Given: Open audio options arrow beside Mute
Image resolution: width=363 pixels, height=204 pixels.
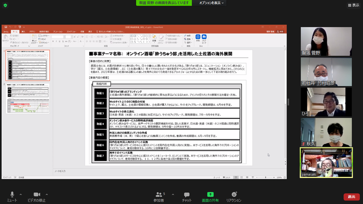Looking at the screenshot, I should (20, 194).
